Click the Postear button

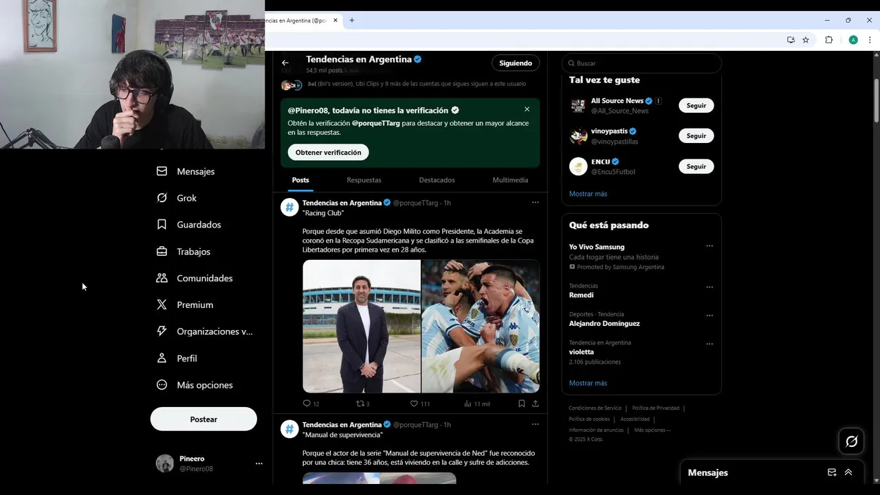click(203, 419)
